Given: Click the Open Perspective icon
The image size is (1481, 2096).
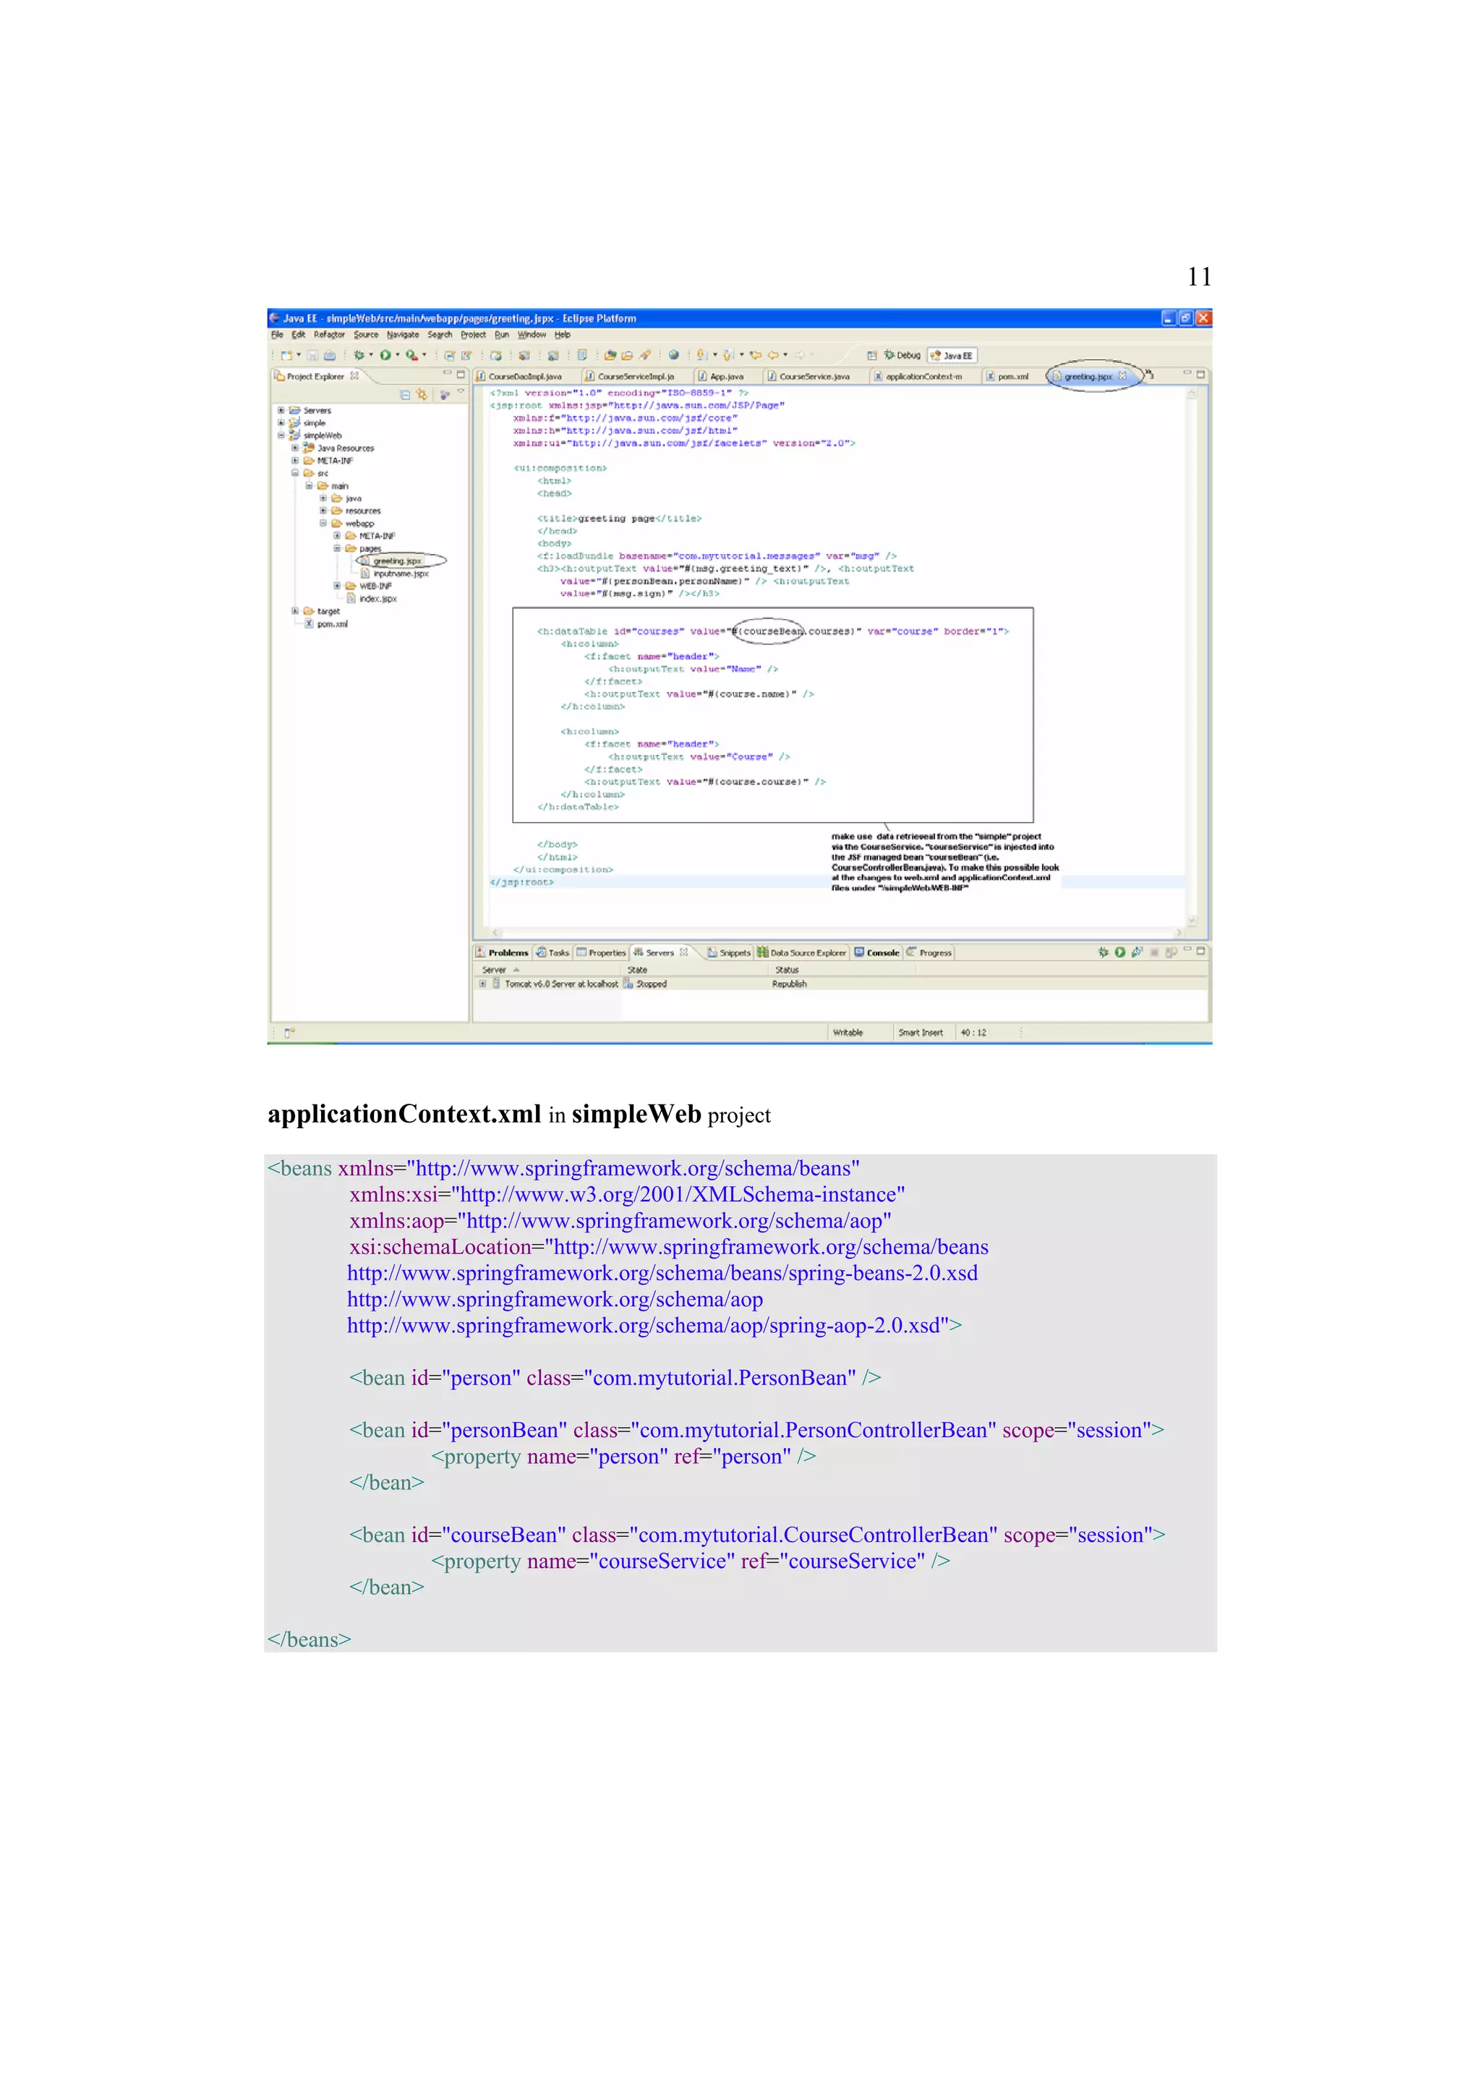Looking at the screenshot, I should (871, 355).
